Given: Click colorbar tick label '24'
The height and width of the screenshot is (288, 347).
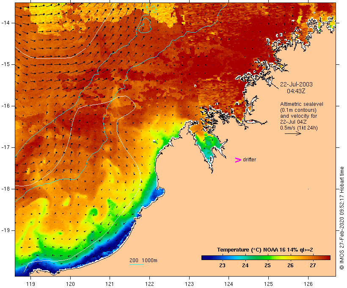Looking at the screenshot, I should [x=245, y=265].
